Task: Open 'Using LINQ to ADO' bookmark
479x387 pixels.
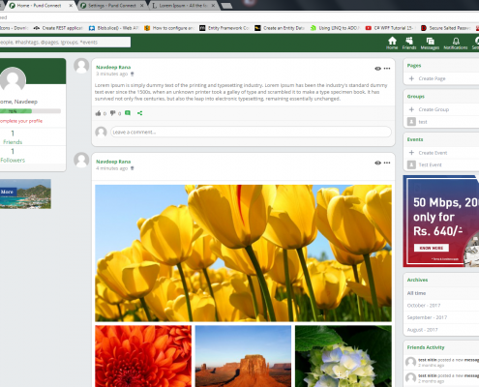Action: click(x=335, y=28)
